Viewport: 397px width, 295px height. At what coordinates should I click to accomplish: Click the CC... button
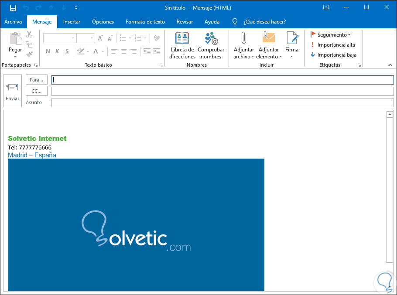pos(37,91)
